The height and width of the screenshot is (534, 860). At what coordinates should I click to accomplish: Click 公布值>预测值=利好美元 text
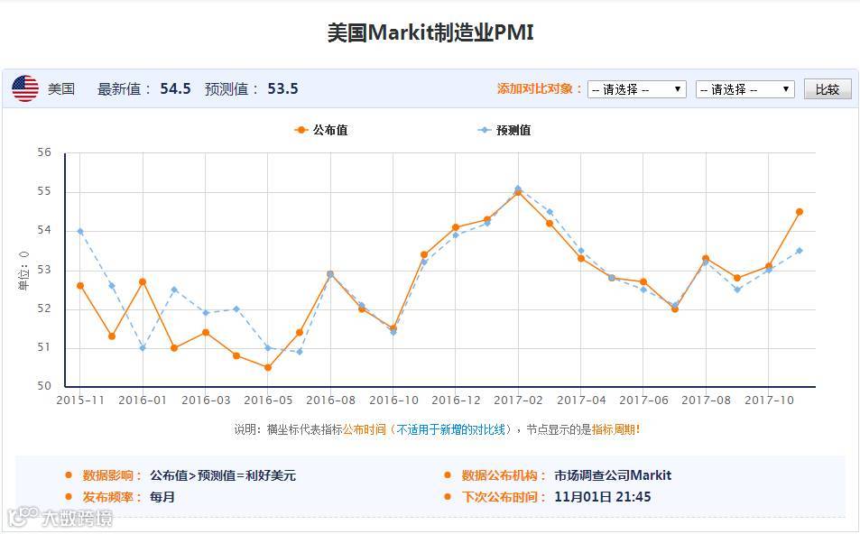pos(223,475)
